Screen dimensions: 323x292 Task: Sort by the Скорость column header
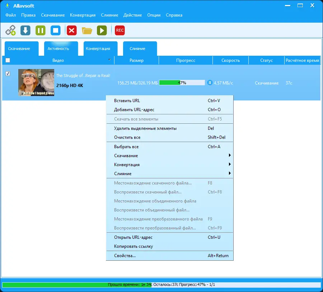click(x=230, y=60)
